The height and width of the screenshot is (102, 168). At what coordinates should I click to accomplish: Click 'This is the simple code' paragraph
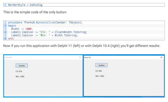tap(35, 12)
